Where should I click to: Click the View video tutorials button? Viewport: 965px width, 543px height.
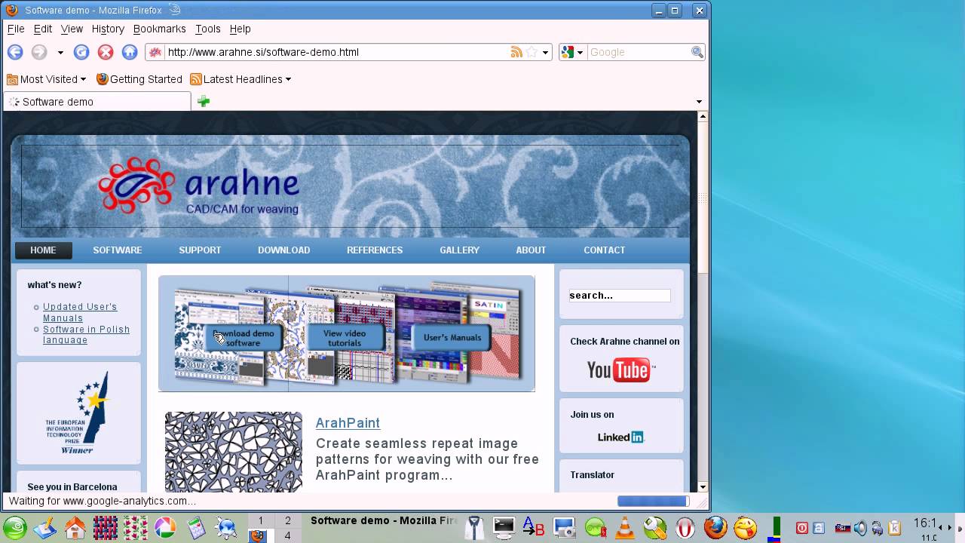tap(345, 338)
